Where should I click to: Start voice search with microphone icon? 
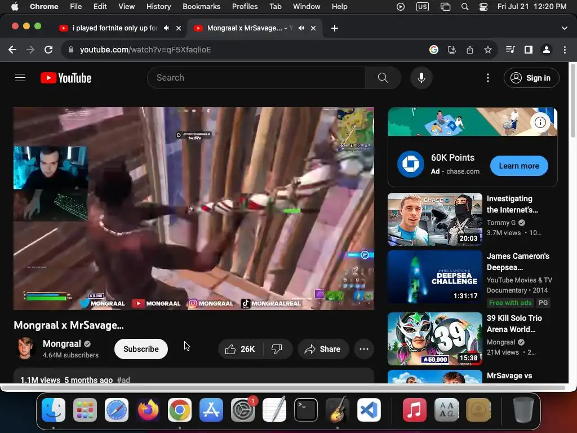(x=421, y=78)
